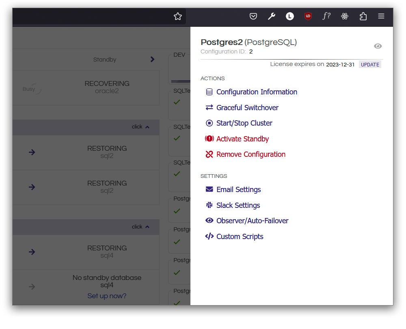The height and width of the screenshot is (329, 406).
Task: Follow the 'Set up now?' link
Action: coord(107,296)
